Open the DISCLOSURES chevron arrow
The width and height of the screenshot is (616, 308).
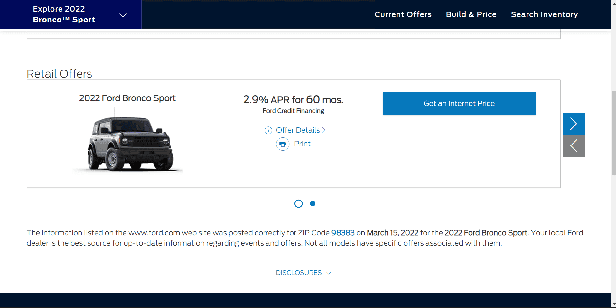pyautogui.click(x=329, y=273)
